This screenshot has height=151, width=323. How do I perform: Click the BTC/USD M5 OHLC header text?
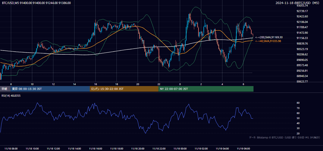tap(36, 3)
